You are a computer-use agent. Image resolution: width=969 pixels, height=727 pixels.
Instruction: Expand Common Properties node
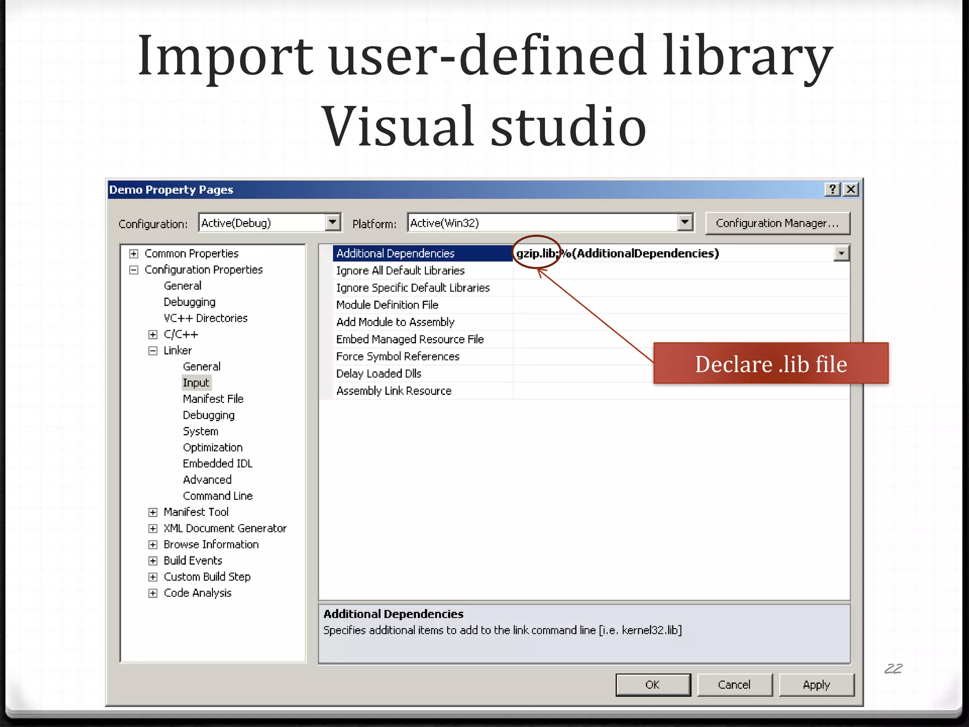pyautogui.click(x=134, y=254)
